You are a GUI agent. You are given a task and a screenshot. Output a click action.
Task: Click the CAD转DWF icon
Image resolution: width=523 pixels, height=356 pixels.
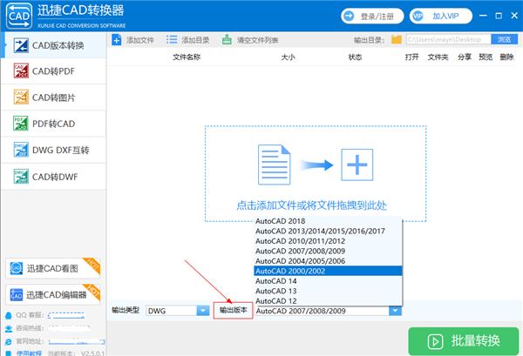click(21, 176)
